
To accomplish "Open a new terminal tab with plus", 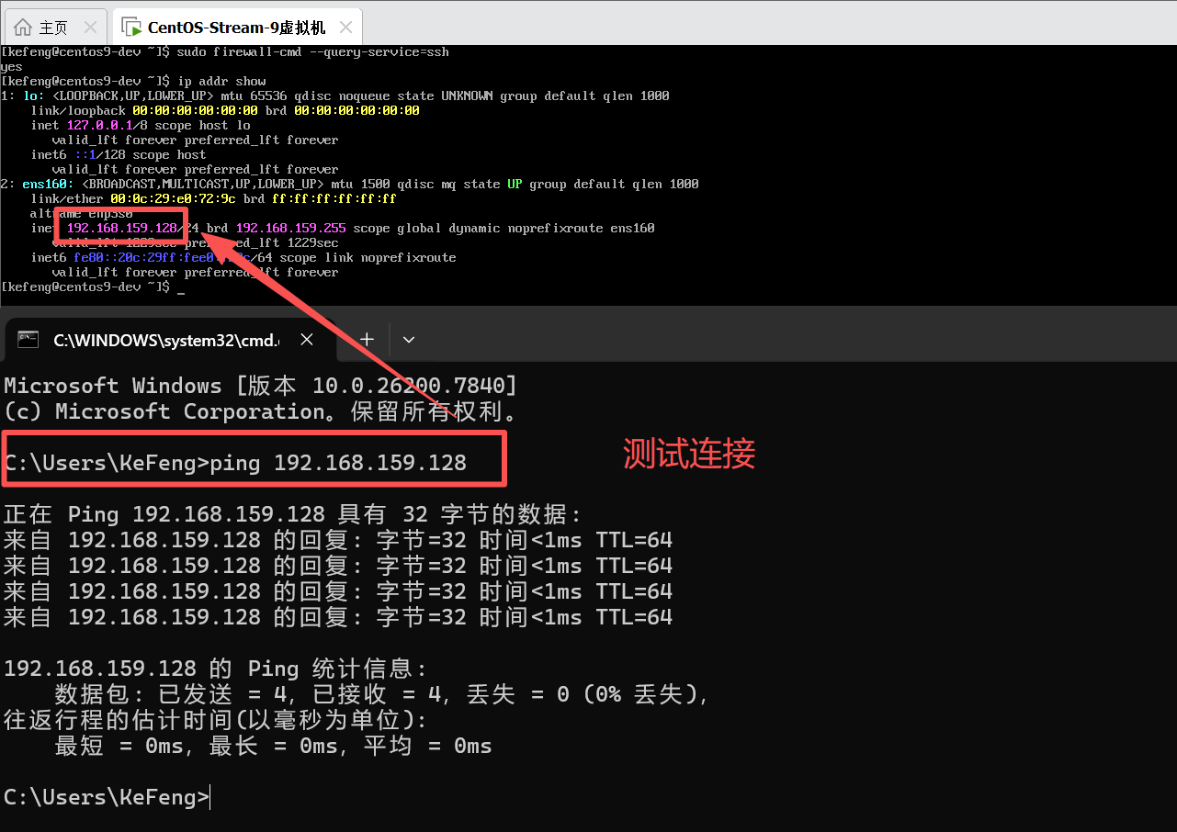I will tap(367, 340).
